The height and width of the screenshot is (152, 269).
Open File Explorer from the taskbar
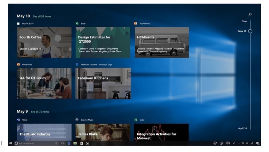(x=75, y=143)
